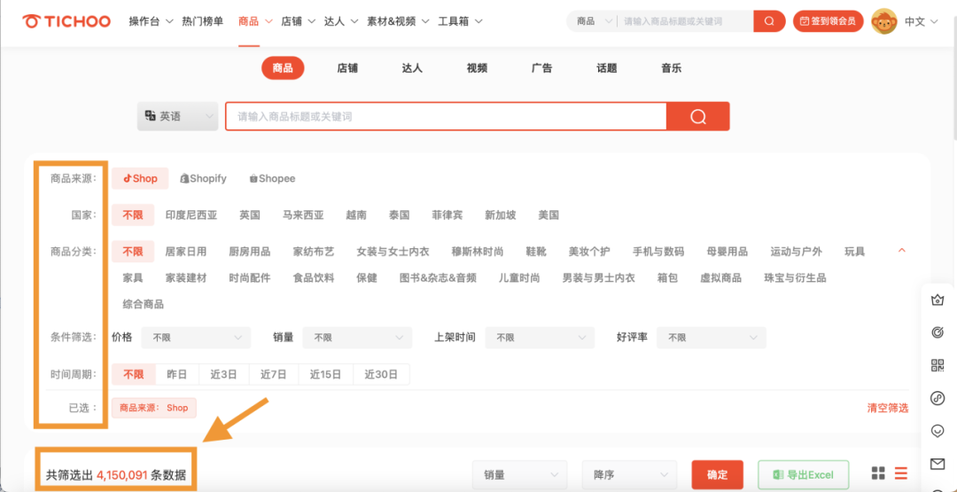
Task: Open the 销量 condition dropdown
Action: pos(357,337)
